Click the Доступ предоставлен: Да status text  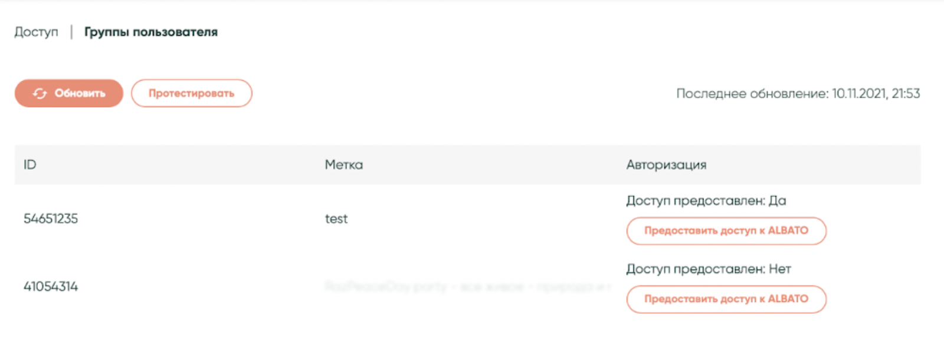pyautogui.click(x=706, y=201)
